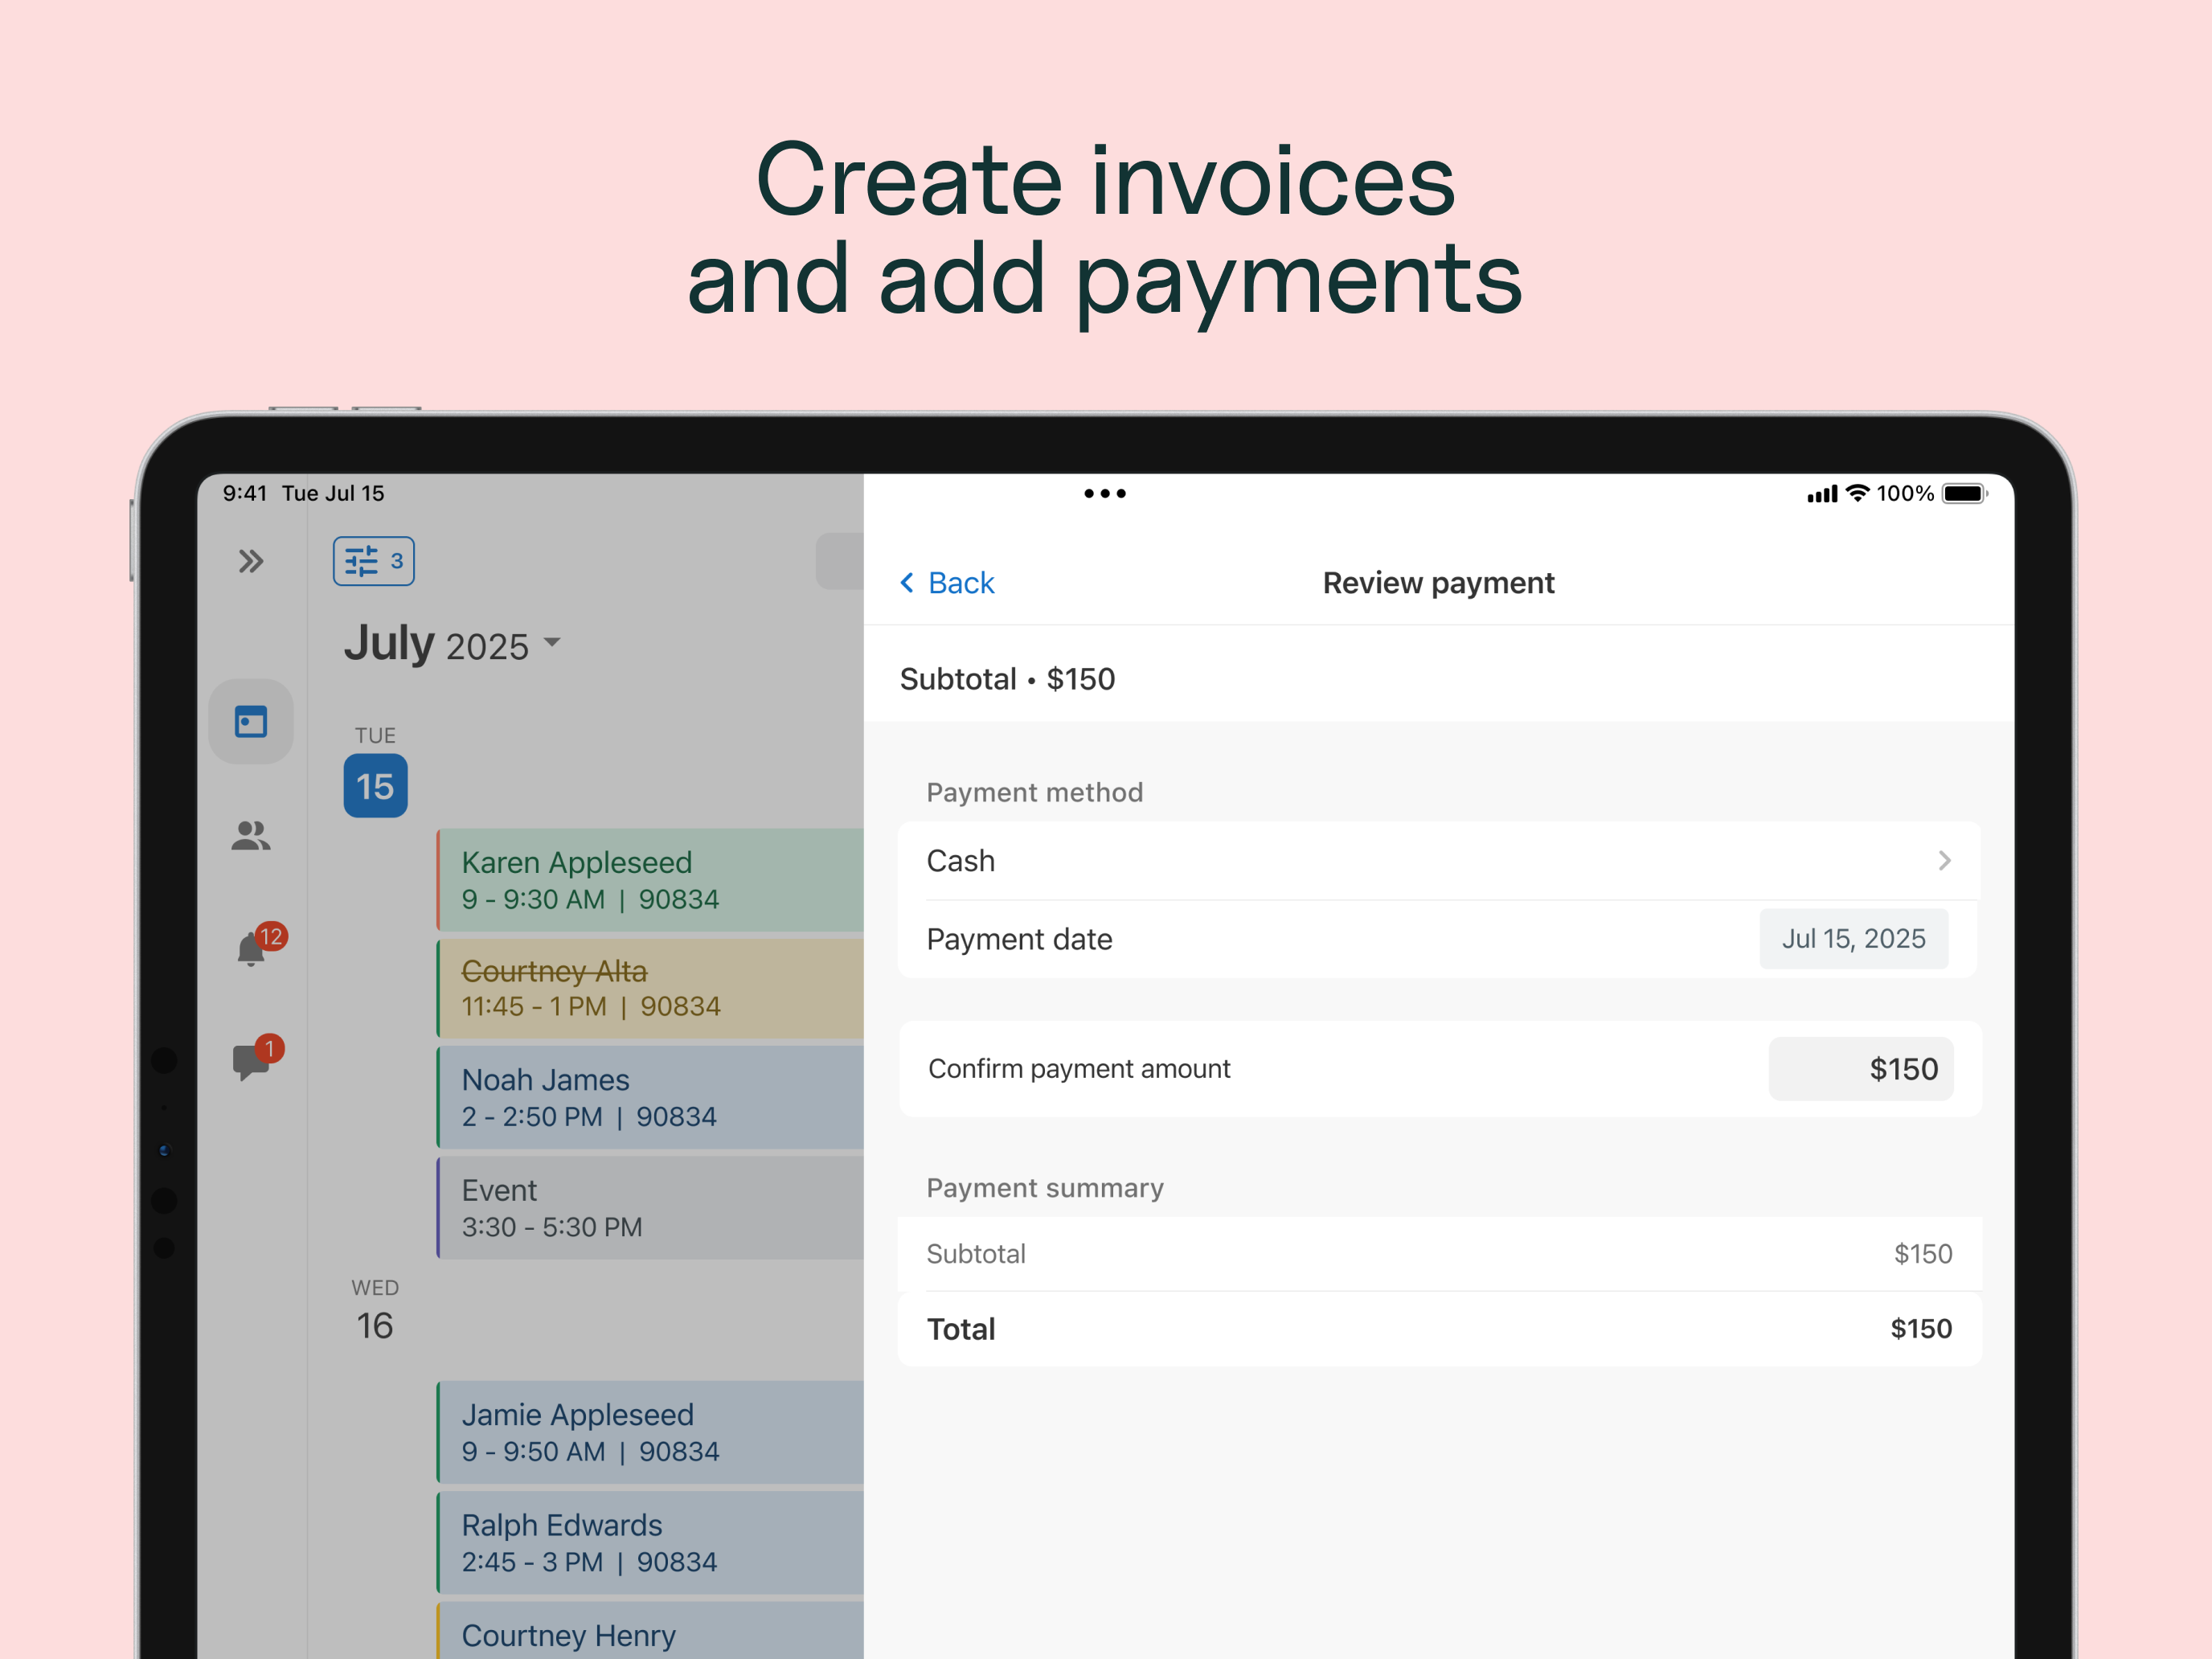This screenshot has width=2212, height=1659.
Task: Select Tuesday the 15th date button
Action: (374, 786)
